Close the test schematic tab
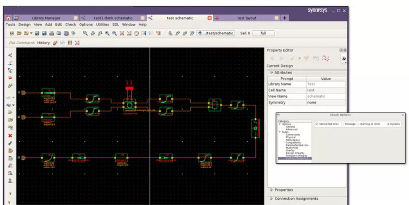Image resolution: width=409 pixels, height=205 pixels. tap(209, 18)
